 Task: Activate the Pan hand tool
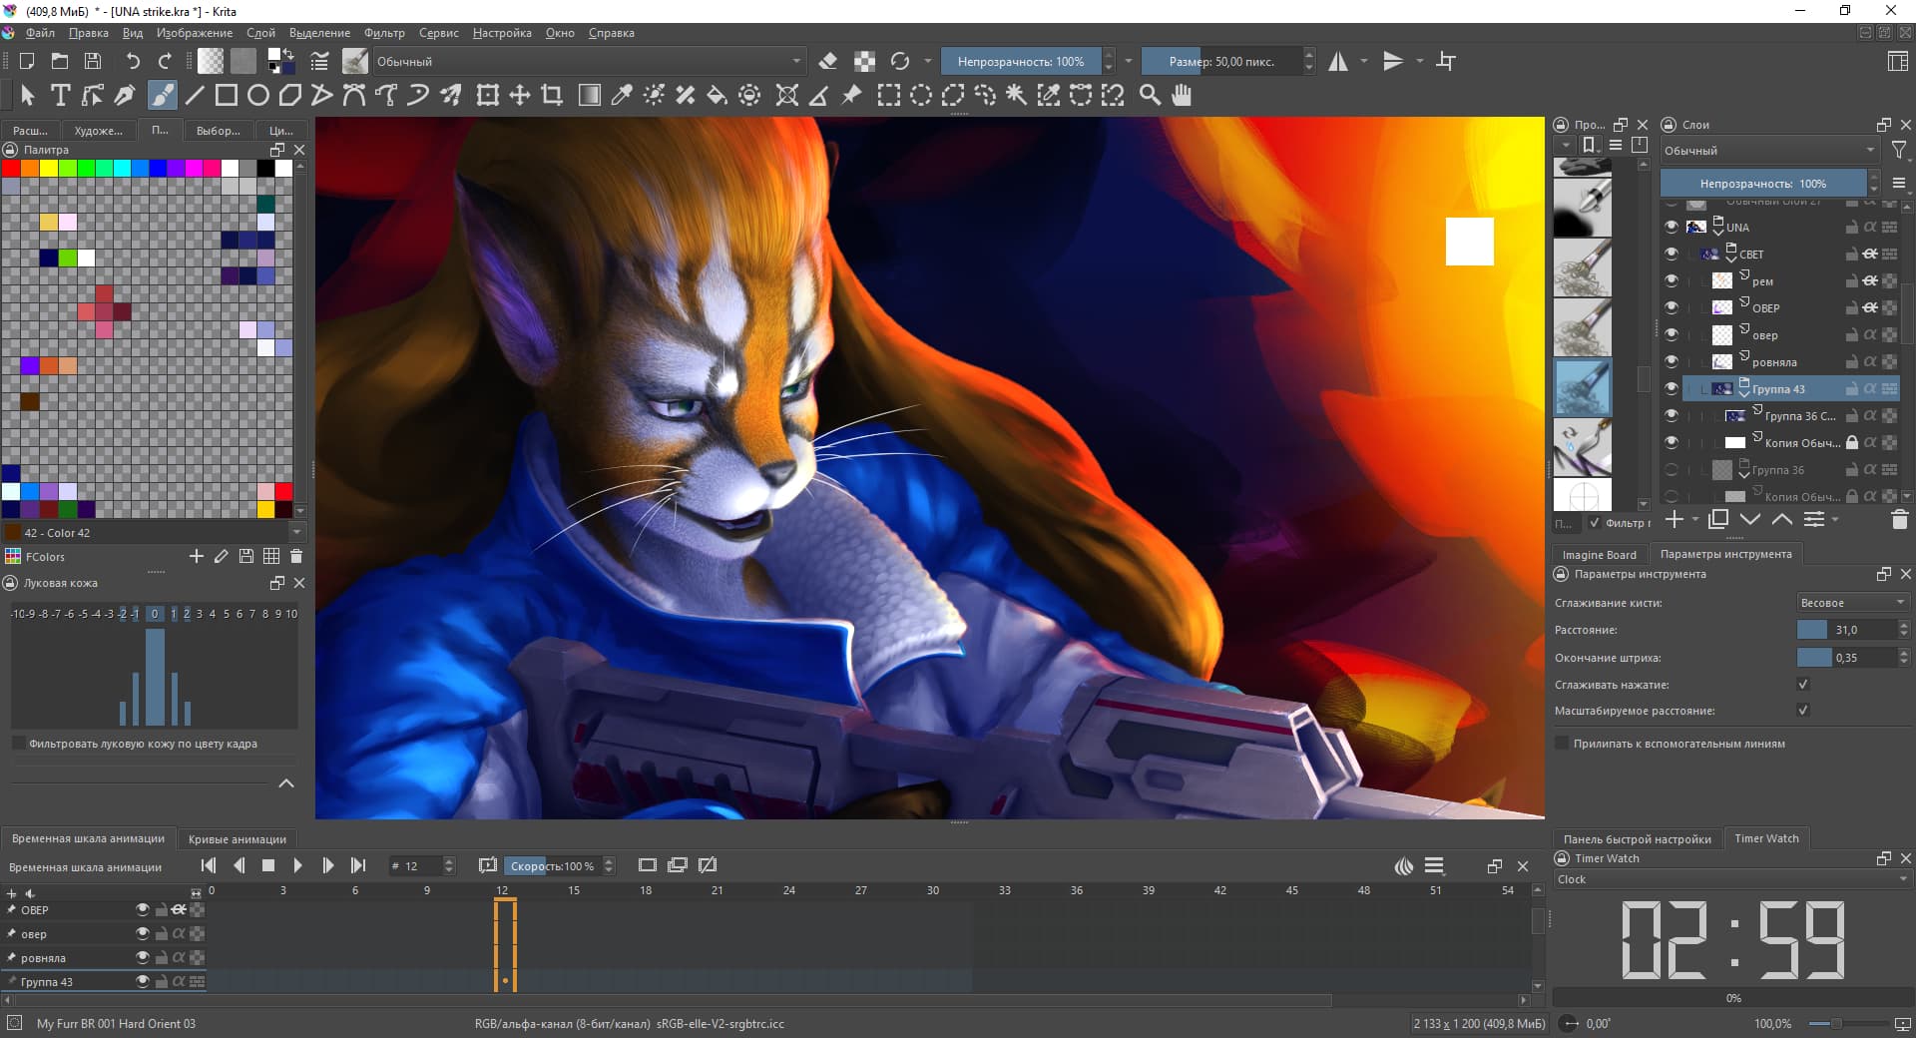(1182, 95)
